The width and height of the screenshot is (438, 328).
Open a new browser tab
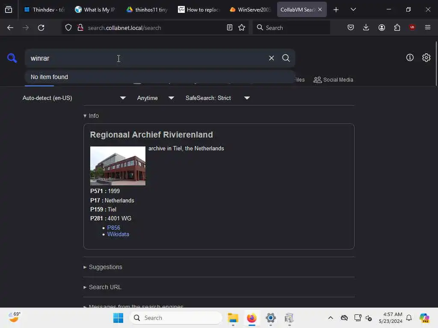[336, 10]
